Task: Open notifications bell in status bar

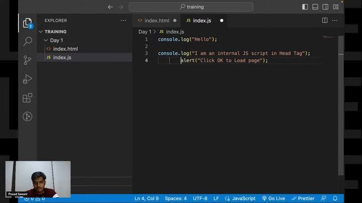Action: pyautogui.click(x=335, y=198)
